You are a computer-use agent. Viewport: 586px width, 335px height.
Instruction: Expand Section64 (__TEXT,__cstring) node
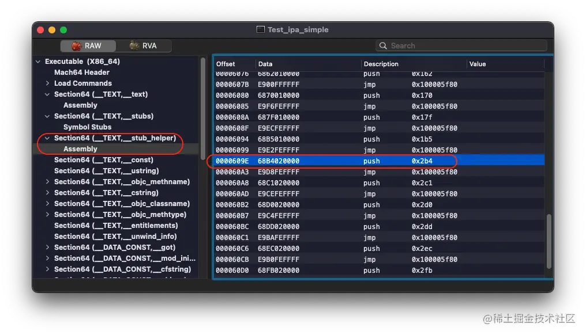coord(47,192)
